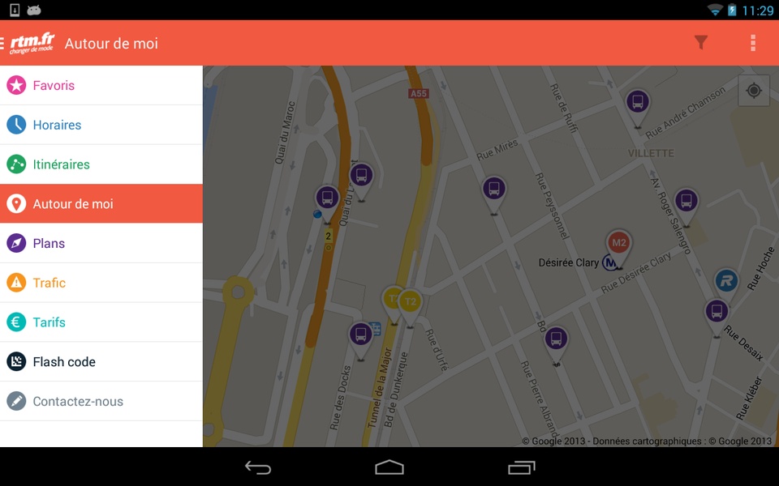The height and width of the screenshot is (486, 779).
Task: Tap the rtm.fr logo to close drawer
Action: [32, 43]
